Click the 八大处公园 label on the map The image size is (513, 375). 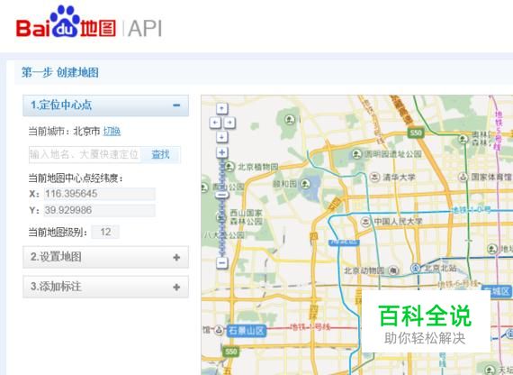coord(224,235)
